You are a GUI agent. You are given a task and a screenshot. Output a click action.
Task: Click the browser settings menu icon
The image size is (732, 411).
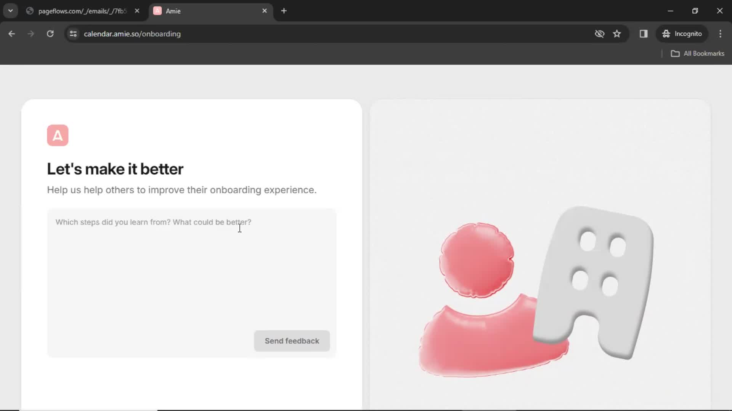click(x=721, y=33)
